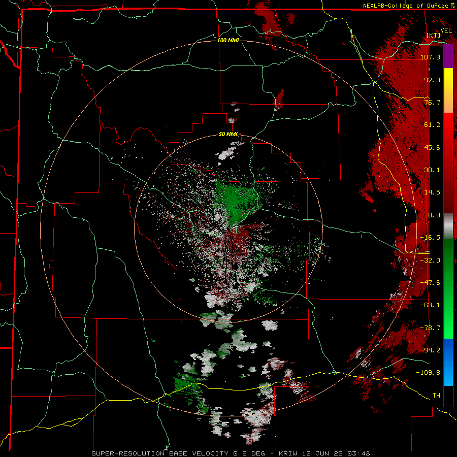Click the 92.3 velocity legend value
The width and height of the screenshot is (457, 457).
(x=432, y=80)
